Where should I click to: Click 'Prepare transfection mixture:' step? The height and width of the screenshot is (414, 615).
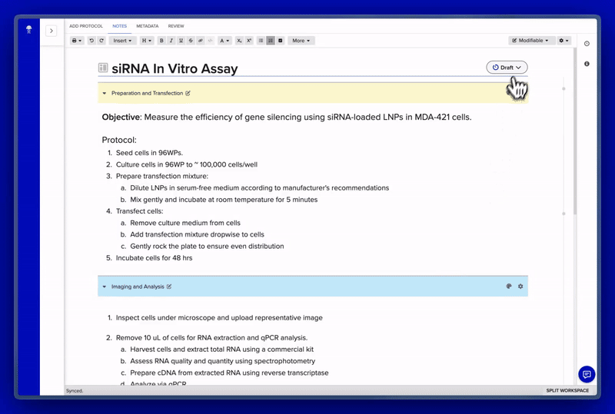pyautogui.click(x=162, y=176)
